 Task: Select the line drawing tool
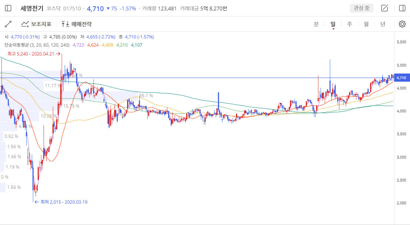[x=8, y=24]
